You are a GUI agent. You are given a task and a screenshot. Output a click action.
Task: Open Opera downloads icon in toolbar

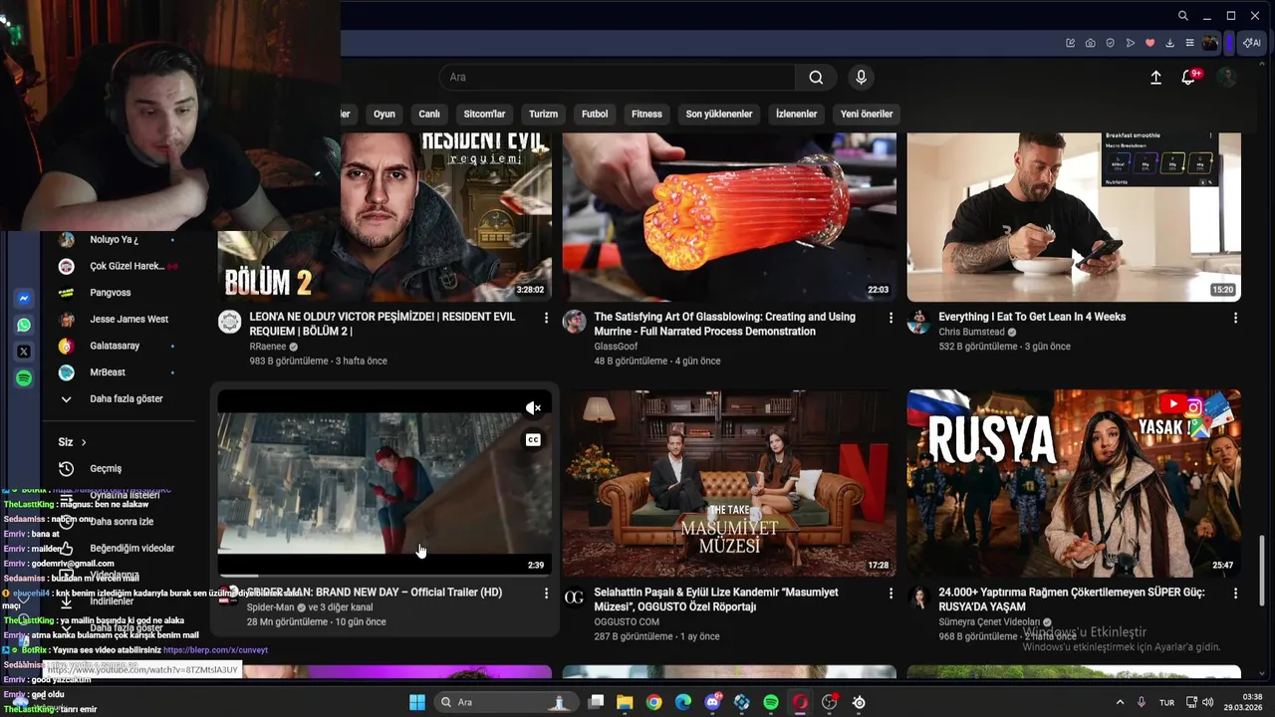[1169, 43]
